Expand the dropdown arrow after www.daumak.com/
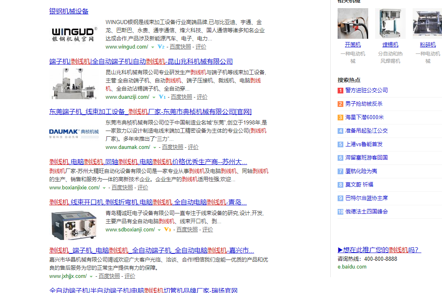The width and height of the screenshot is (442, 293). click(155, 147)
